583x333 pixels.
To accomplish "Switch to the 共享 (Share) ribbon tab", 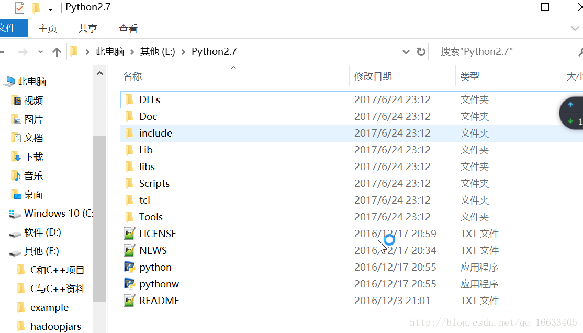I will pyautogui.click(x=88, y=28).
